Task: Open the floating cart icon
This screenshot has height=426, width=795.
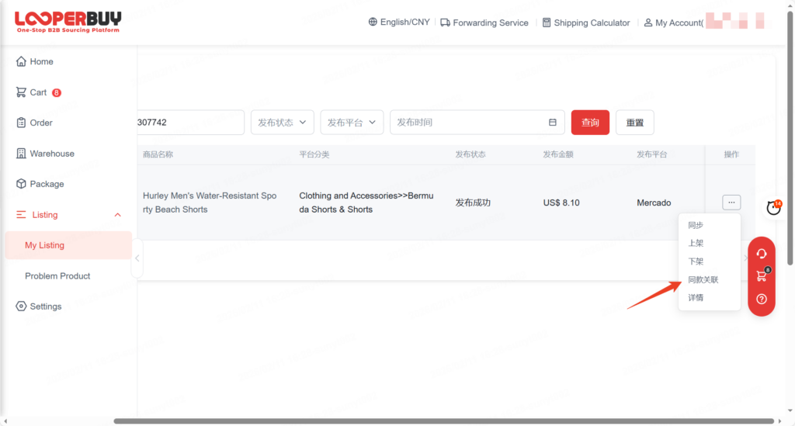Action: (762, 276)
